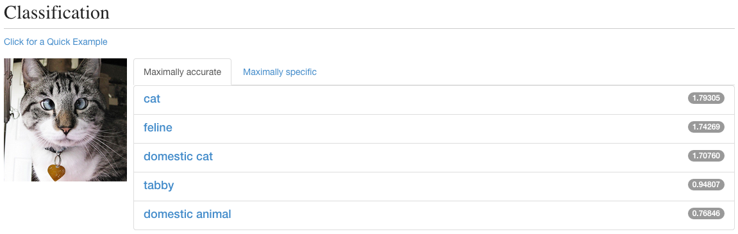738x234 pixels.
Task: Click the cat's pink nose in the photo
Action: [x=67, y=130]
